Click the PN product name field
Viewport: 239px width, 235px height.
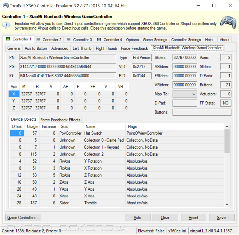(67, 58)
